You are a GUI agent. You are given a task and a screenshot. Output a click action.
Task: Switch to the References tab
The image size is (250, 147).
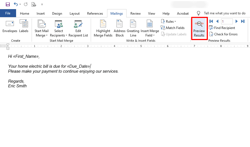pos(95,14)
